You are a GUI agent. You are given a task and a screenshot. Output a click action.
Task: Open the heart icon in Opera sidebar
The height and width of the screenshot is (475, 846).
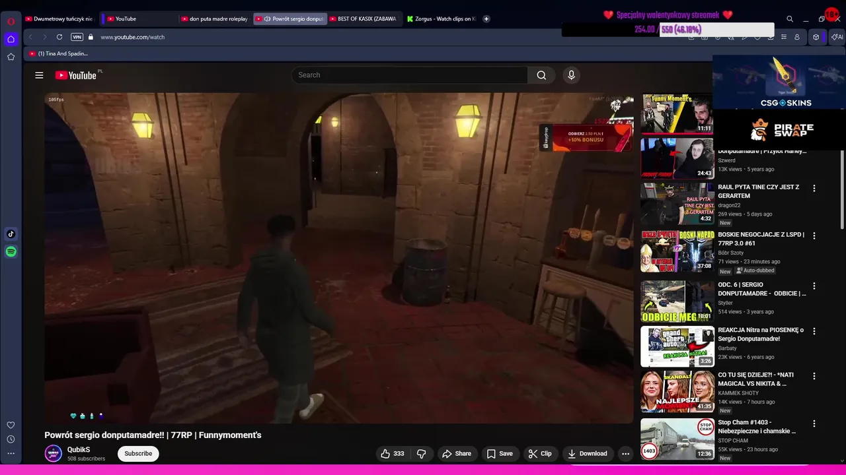11,425
